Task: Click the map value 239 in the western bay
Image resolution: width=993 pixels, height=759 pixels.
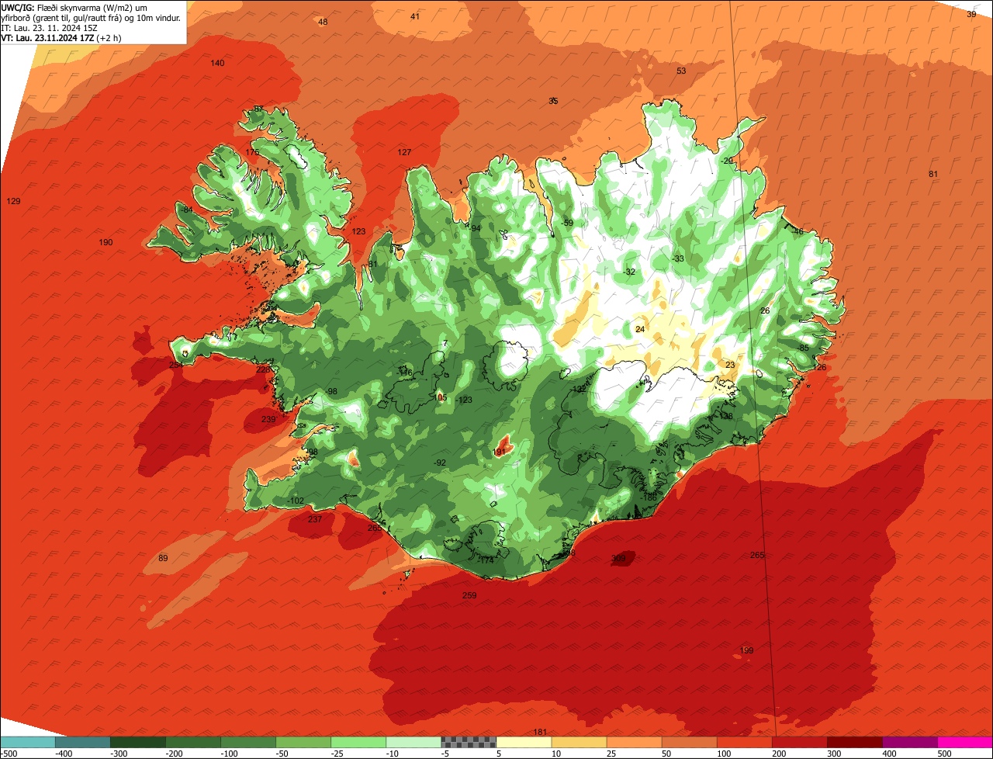Action: [268, 419]
